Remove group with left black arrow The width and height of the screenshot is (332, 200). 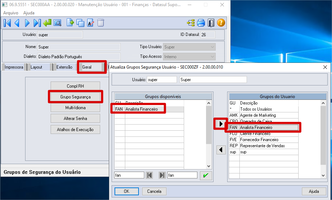[221, 150]
